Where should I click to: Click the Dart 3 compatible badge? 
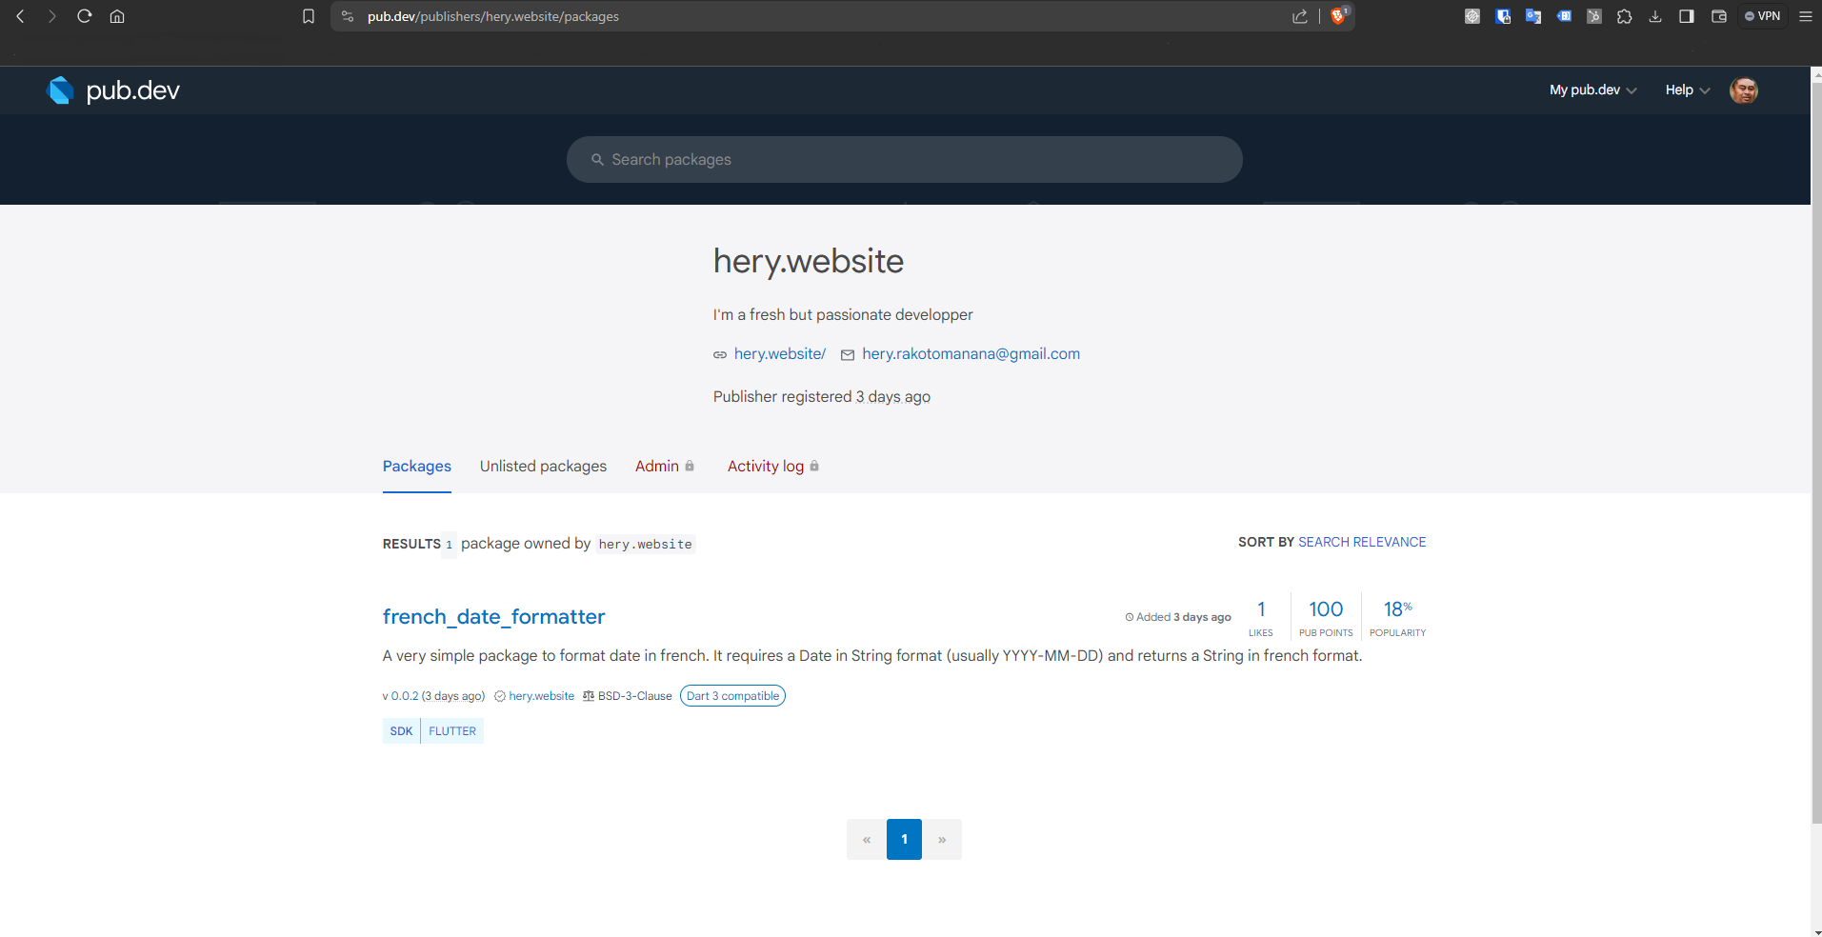[x=732, y=696]
